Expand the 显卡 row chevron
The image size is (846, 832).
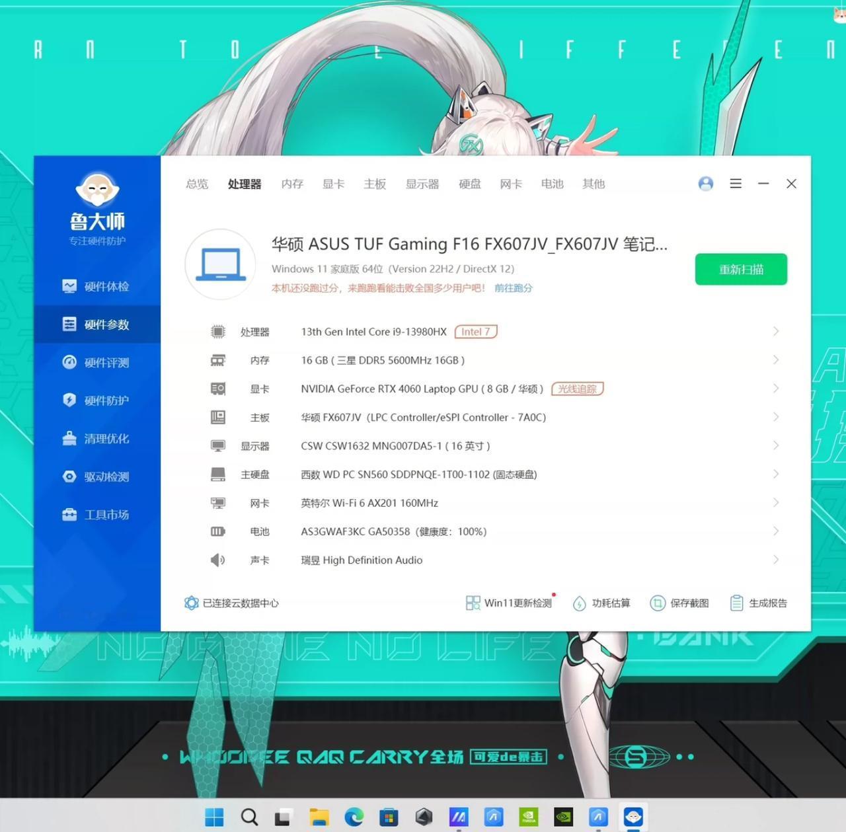776,388
